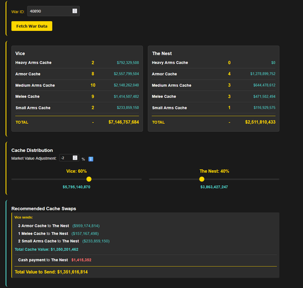Click the 3 Armor Cache to The Nest line
The width and height of the screenshot is (303, 288).
click(x=59, y=226)
